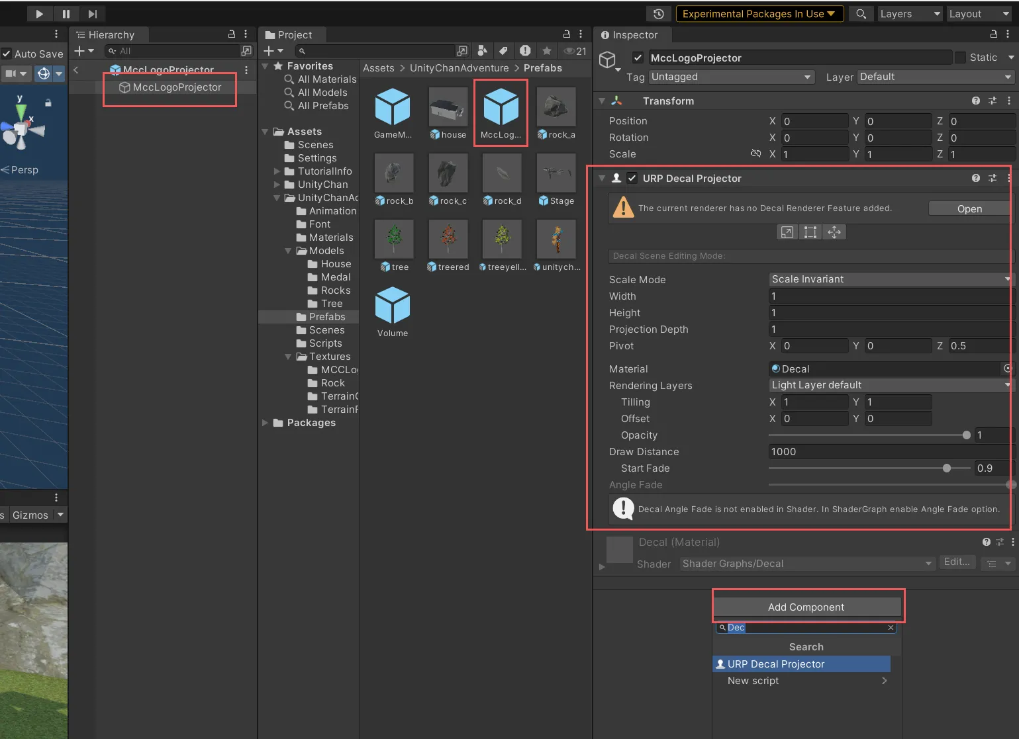Click the decal crop edit mode icon
The width and height of the screenshot is (1019, 739).
click(810, 232)
